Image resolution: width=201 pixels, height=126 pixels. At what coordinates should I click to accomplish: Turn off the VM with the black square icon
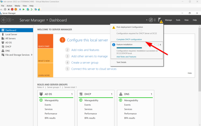pos(9,9)
